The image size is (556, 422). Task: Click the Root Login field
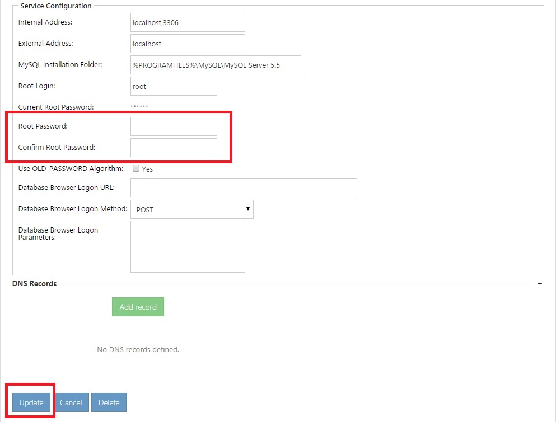tap(174, 86)
